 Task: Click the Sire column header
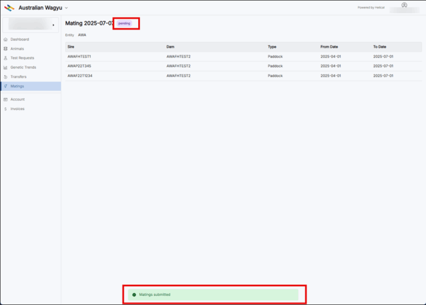71,46
